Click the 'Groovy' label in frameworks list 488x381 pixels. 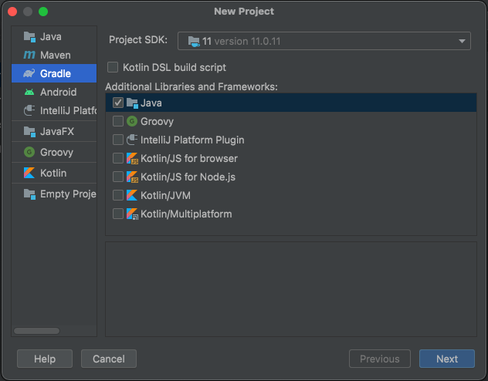pos(158,122)
